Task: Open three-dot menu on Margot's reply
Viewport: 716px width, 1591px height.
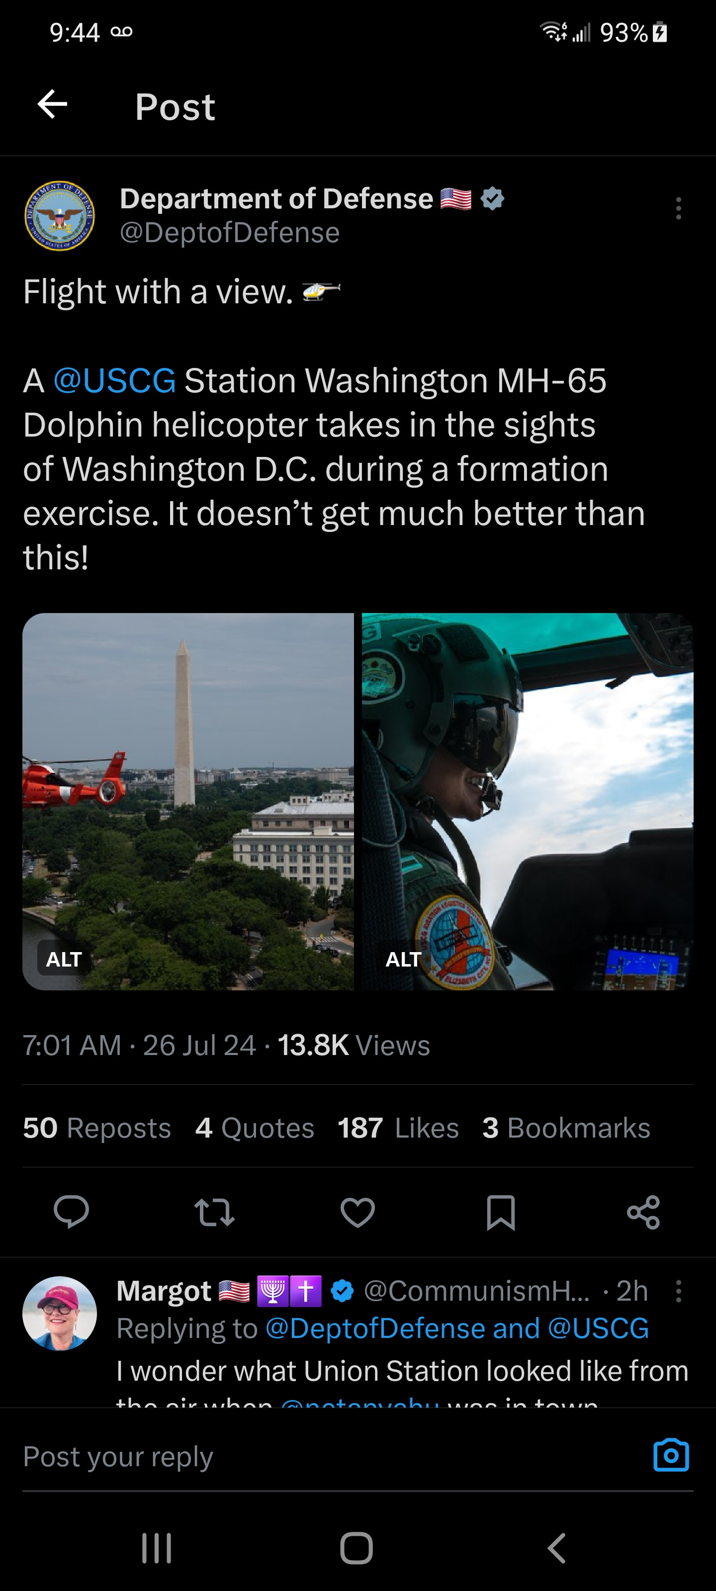Action: (x=678, y=1292)
